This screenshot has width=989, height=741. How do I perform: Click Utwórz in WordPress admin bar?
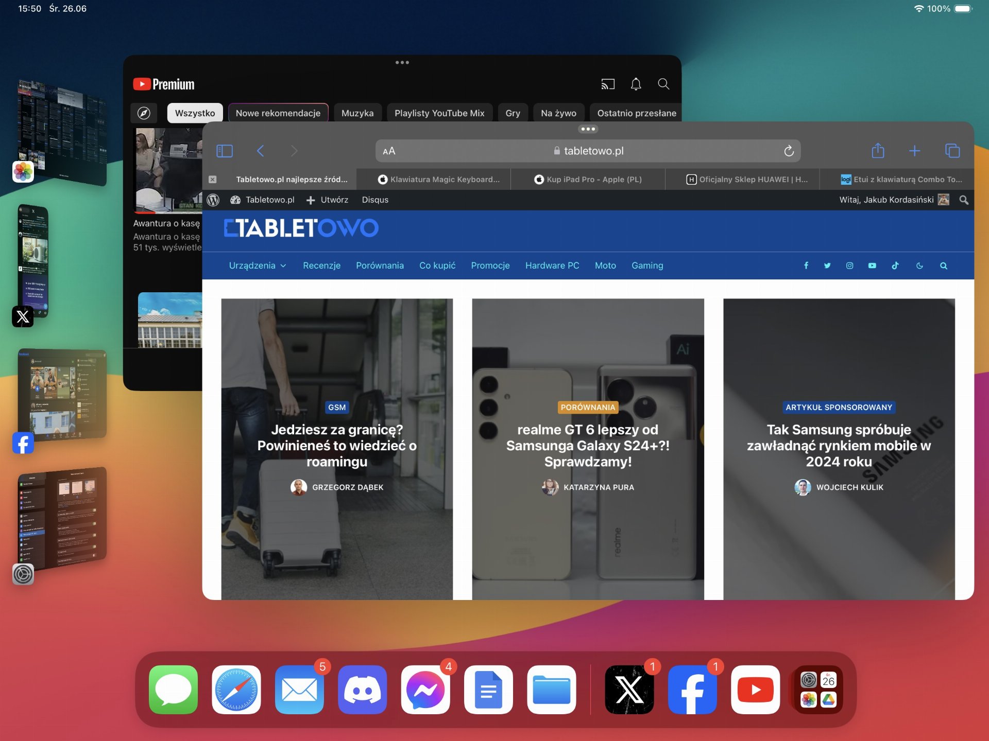pos(327,200)
